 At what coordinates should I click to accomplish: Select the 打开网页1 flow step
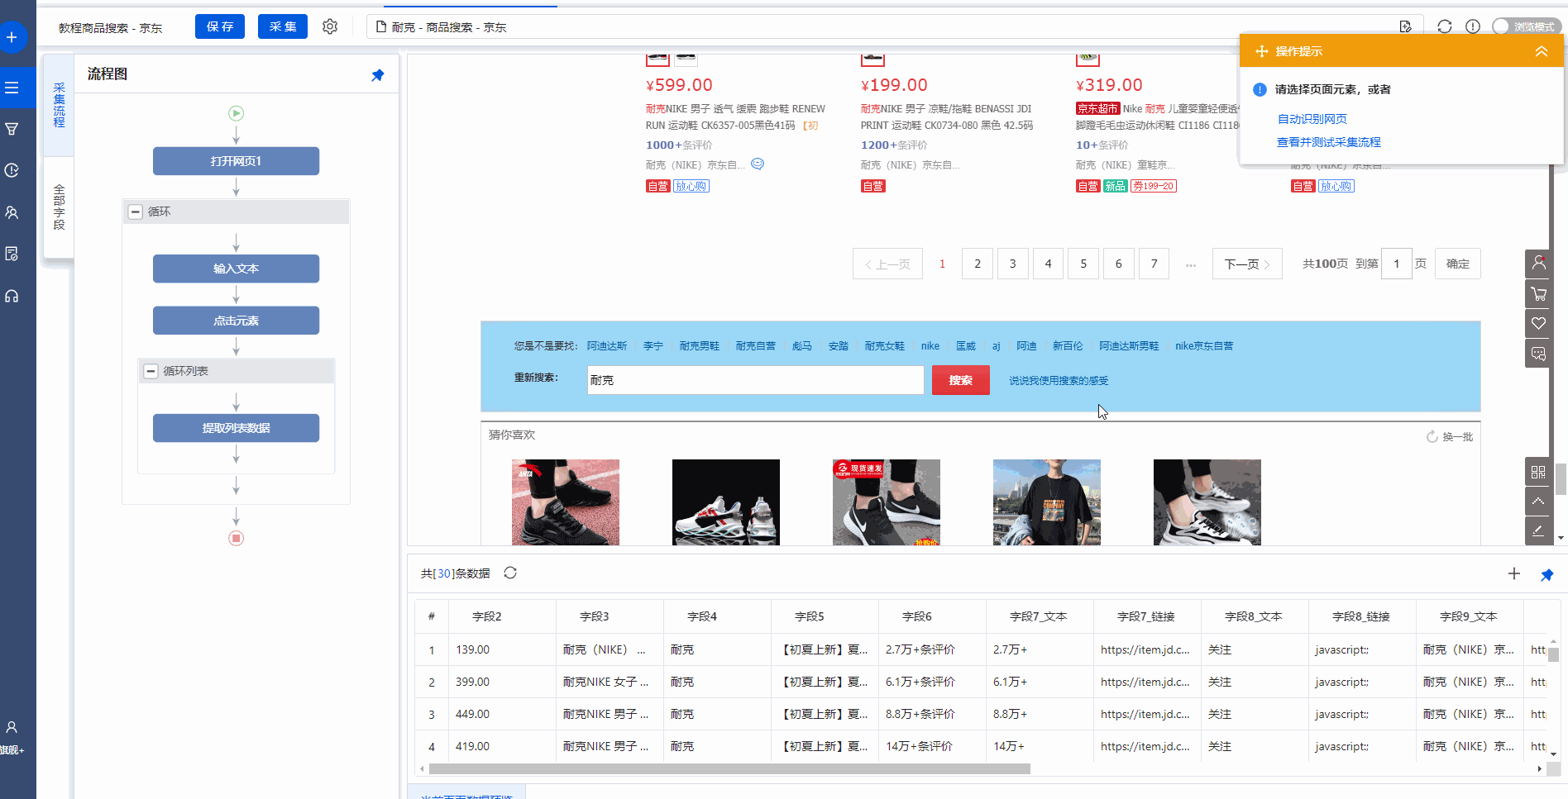point(236,161)
